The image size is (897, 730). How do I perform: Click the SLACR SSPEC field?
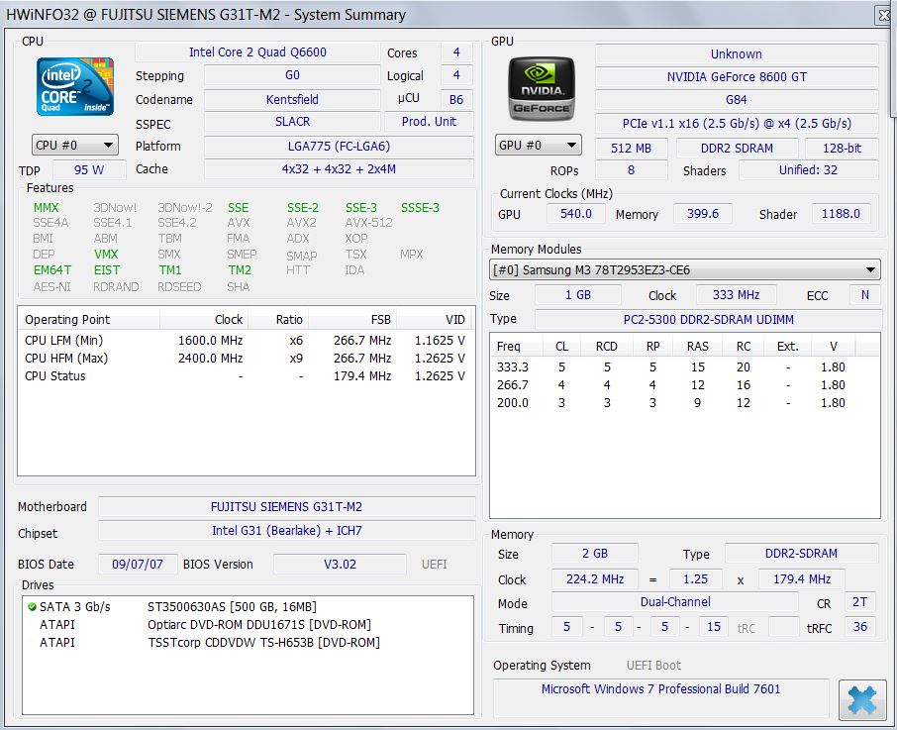click(292, 121)
